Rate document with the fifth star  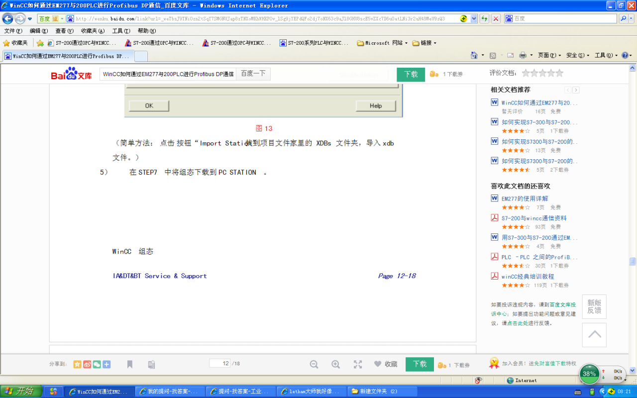pos(559,73)
